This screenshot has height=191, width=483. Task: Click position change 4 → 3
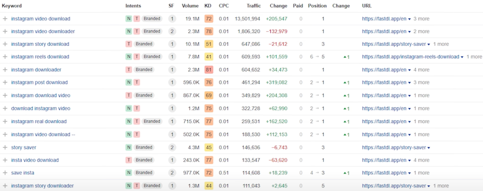[317, 173]
